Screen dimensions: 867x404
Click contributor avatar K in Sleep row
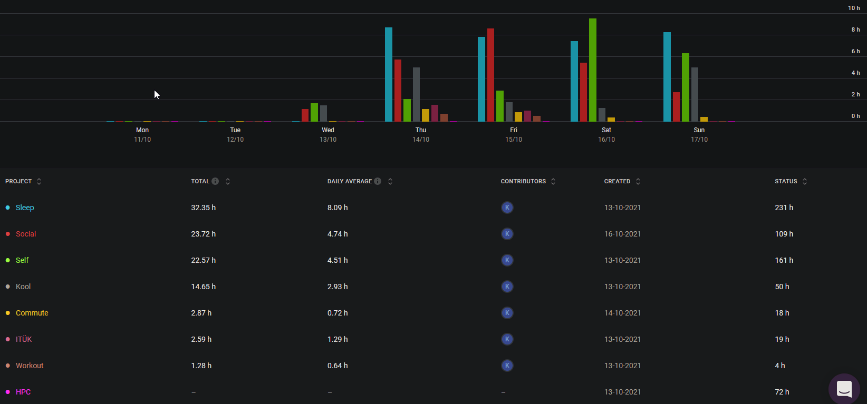(507, 208)
